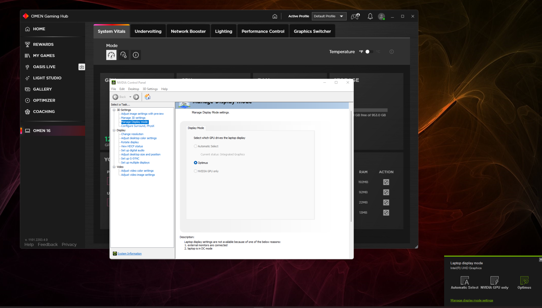Click the forward arrow navigation button
542x308 pixels.
pyautogui.click(x=136, y=97)
